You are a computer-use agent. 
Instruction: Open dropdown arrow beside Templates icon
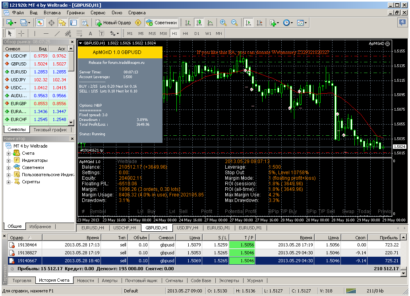(x=306, y=23)
